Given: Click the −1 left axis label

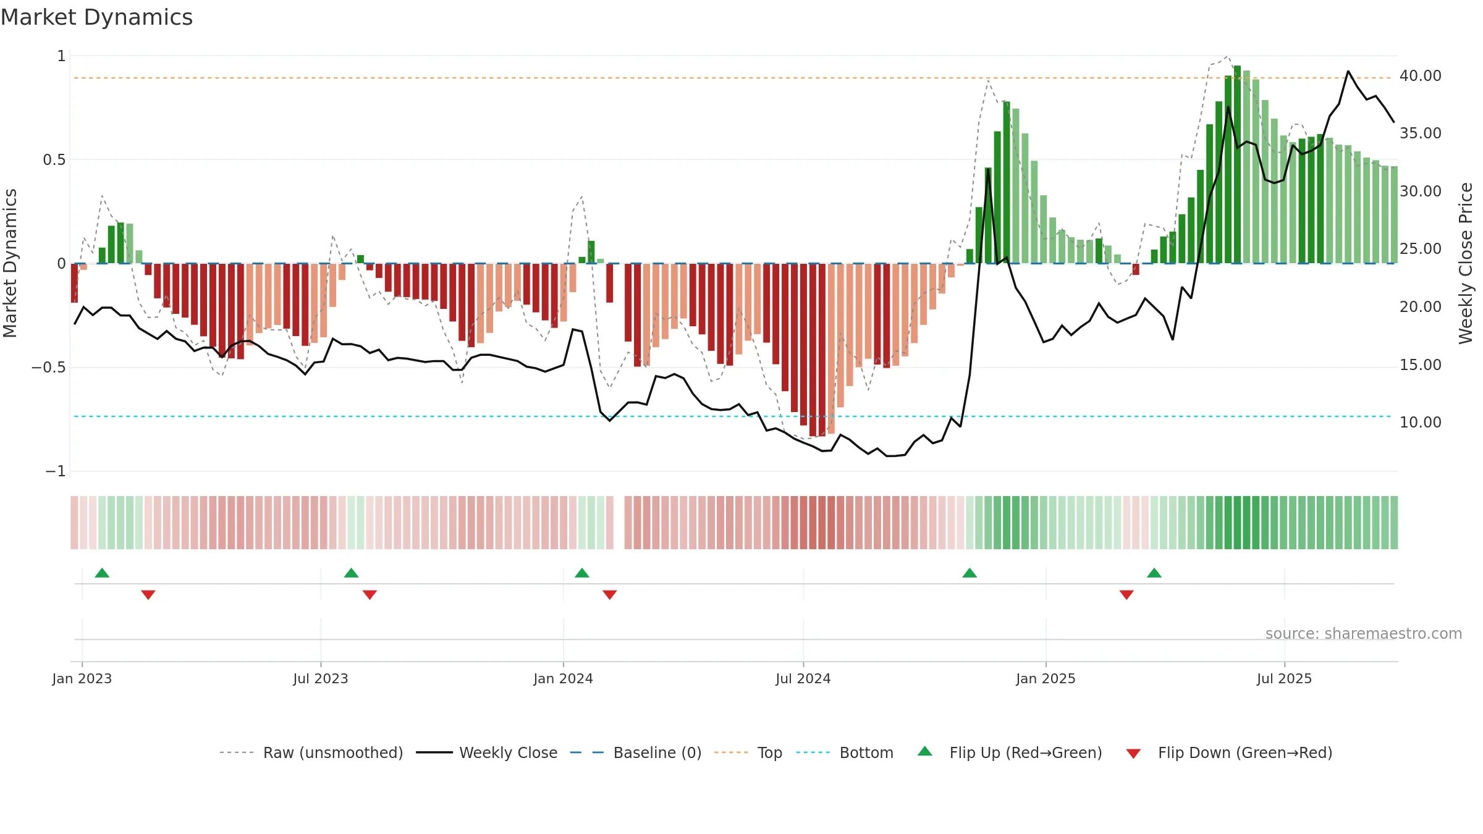Looking at the screenshot, I should click(56, 471).
